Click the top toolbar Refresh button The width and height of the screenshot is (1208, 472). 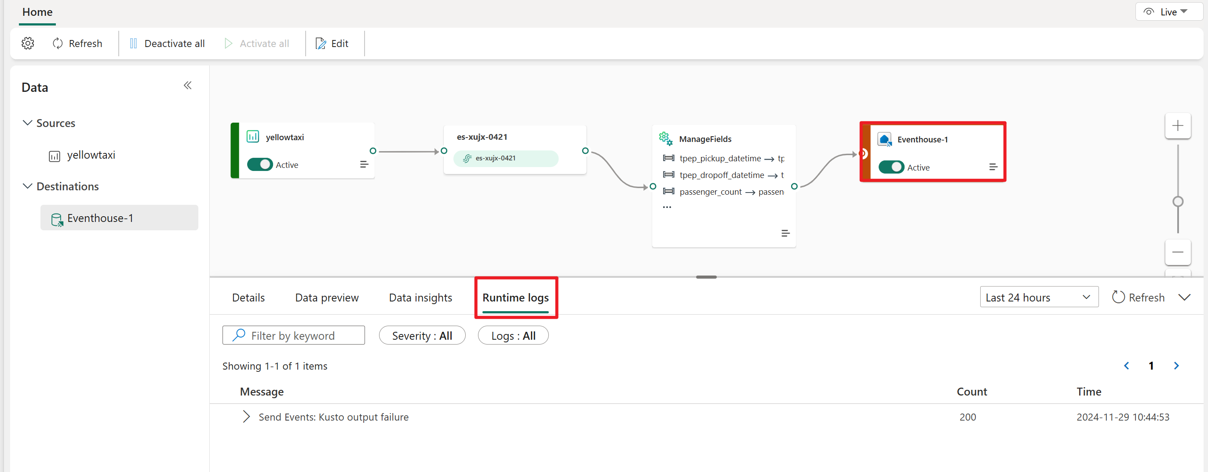(x=77, y=43)
